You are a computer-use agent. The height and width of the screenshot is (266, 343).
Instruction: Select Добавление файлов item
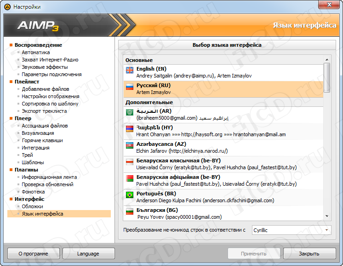[x=45, y=89]
